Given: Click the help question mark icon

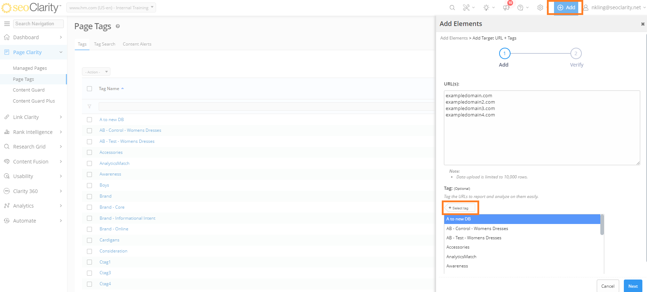Looking at the screenshot, I should pyautogui.click(x=521, y=7).
